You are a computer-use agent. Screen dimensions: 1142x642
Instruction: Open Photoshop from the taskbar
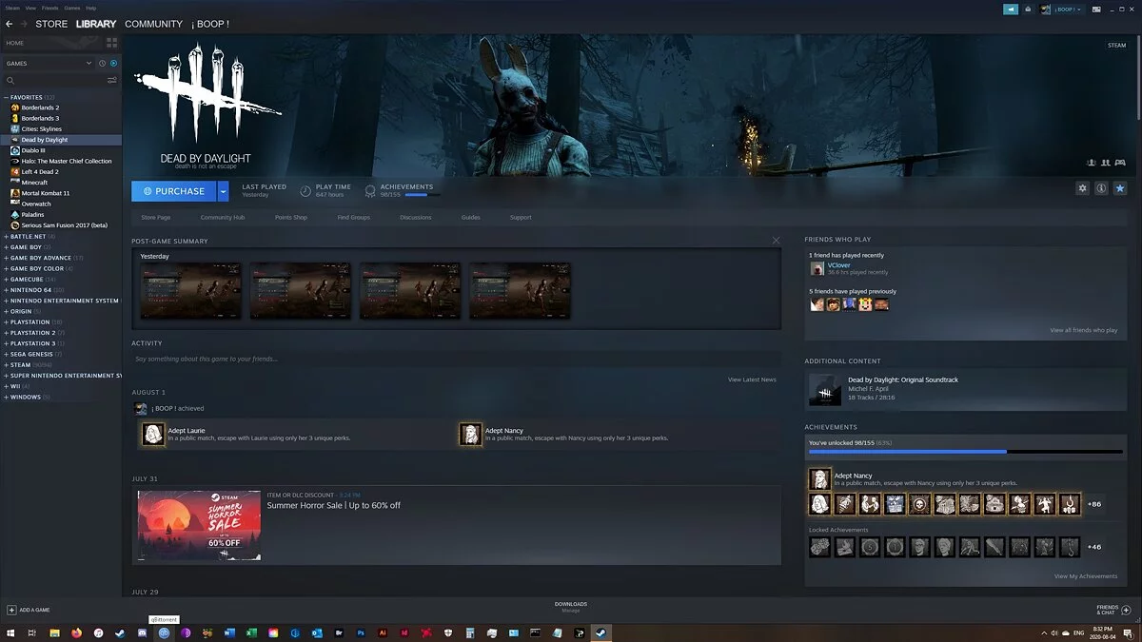(x=362, y=632)
